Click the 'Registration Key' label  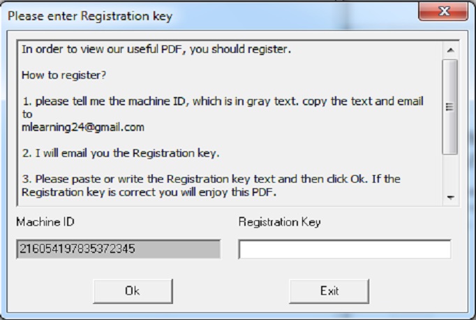coord(279,222)
